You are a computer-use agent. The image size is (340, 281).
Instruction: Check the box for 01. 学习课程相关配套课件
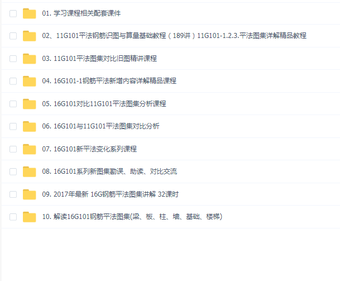(13, 13)
